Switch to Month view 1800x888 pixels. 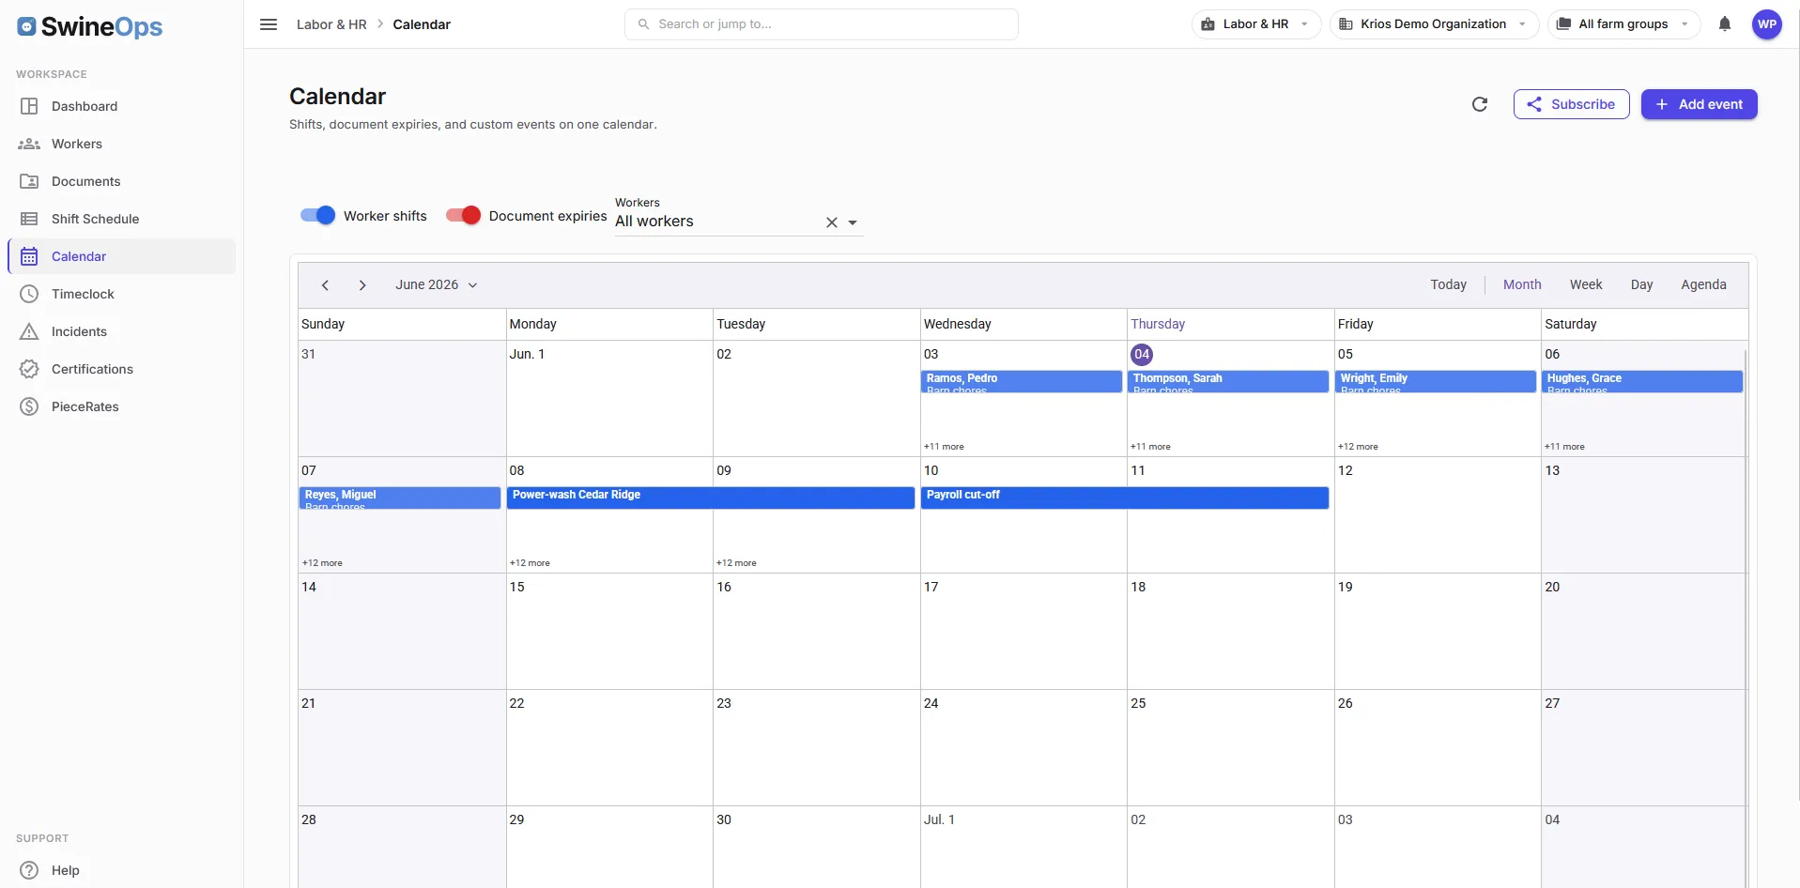tap(1522, 285)
